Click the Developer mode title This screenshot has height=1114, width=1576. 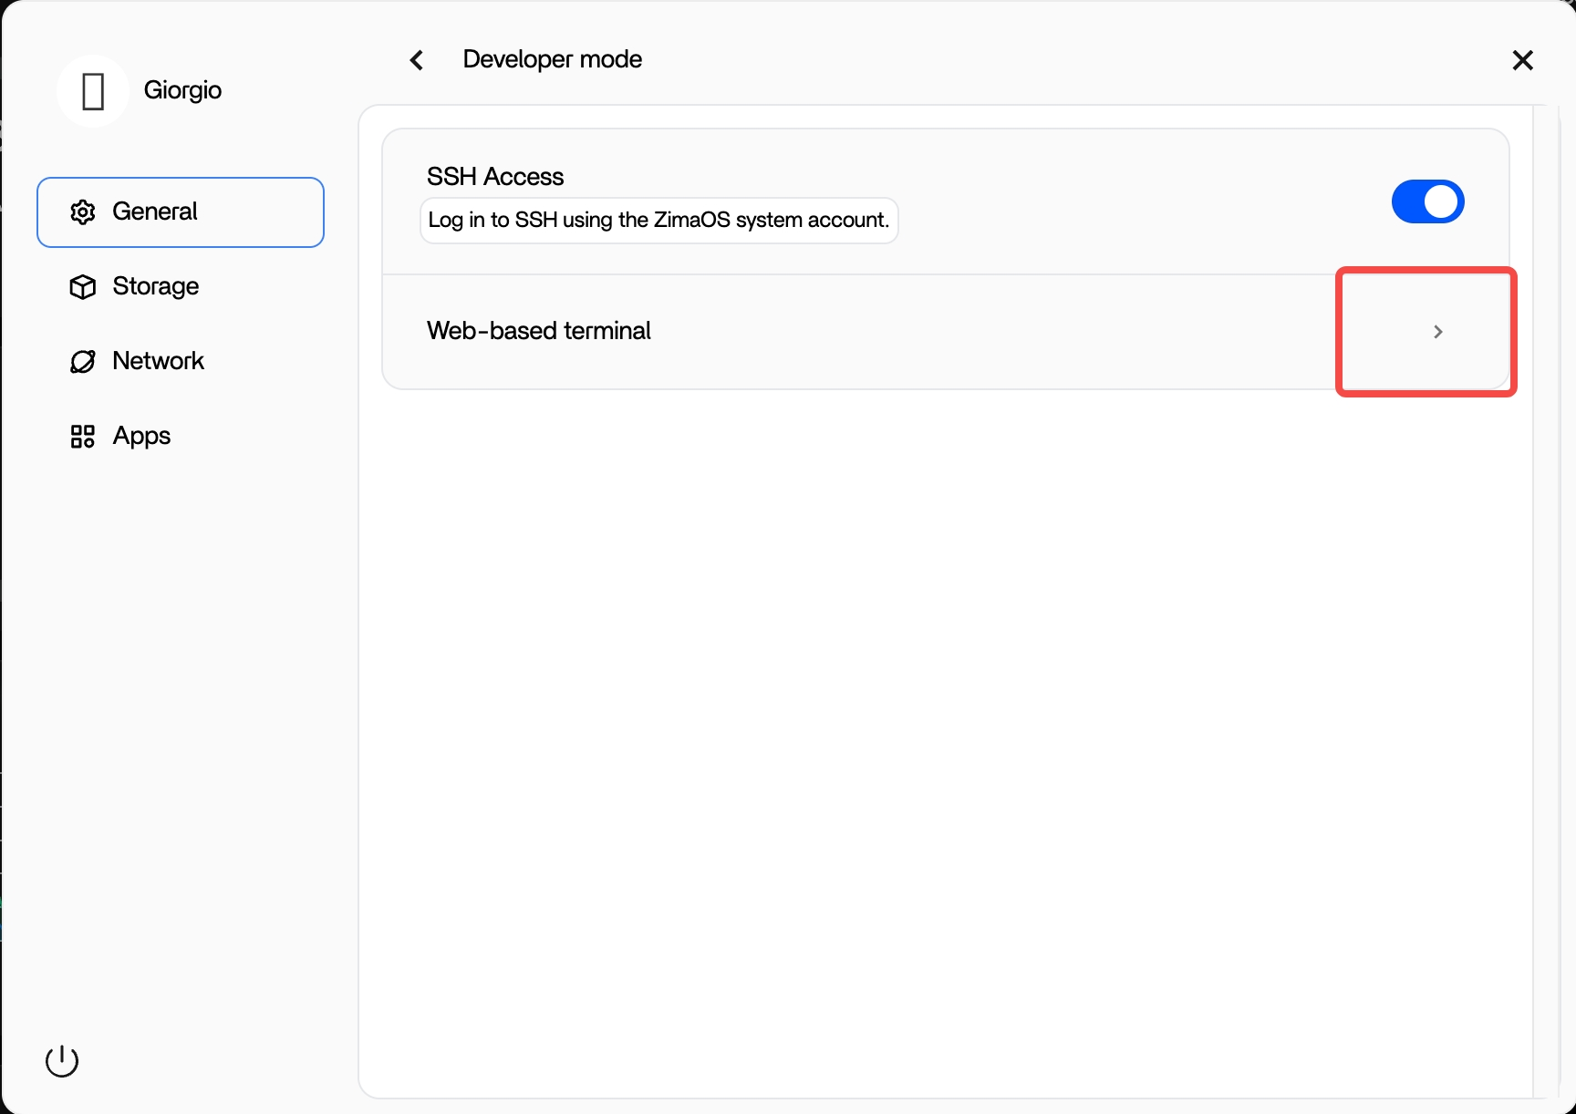[x=552, y=59]
